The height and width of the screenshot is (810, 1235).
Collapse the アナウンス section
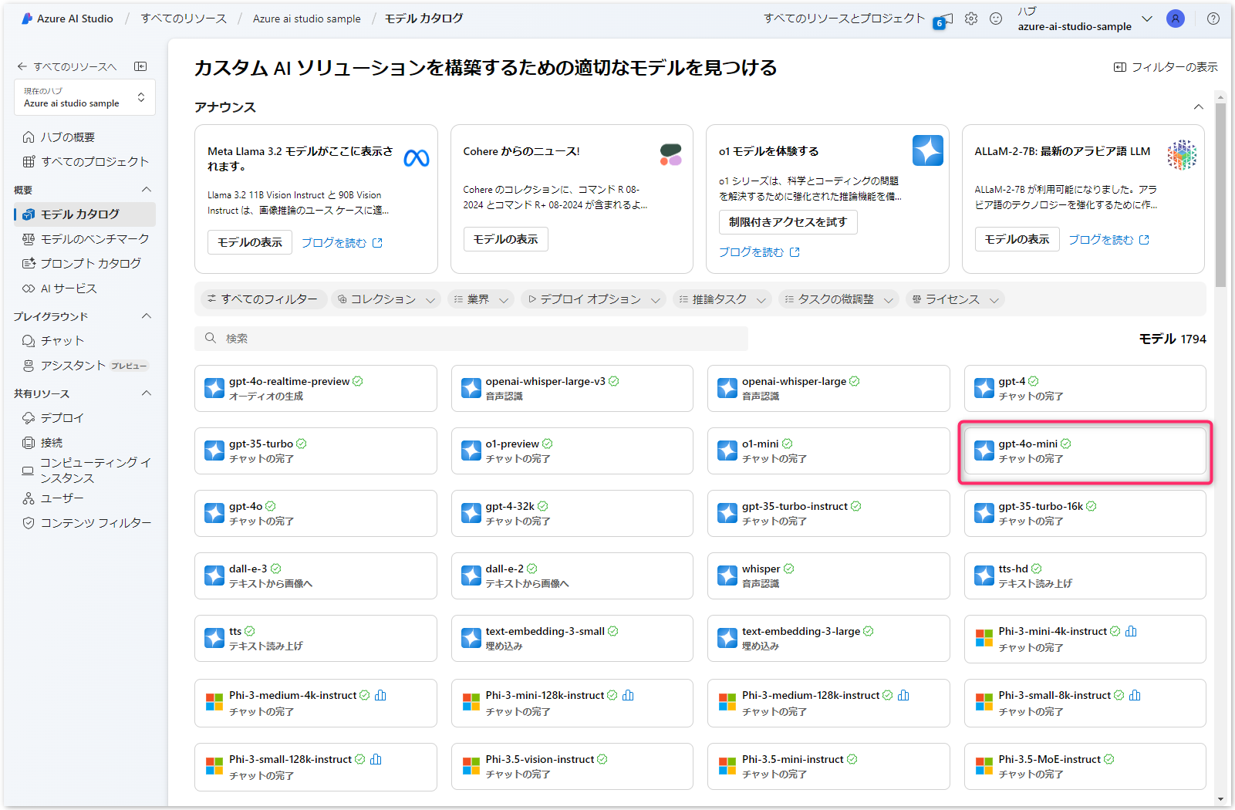point(1198,106)
